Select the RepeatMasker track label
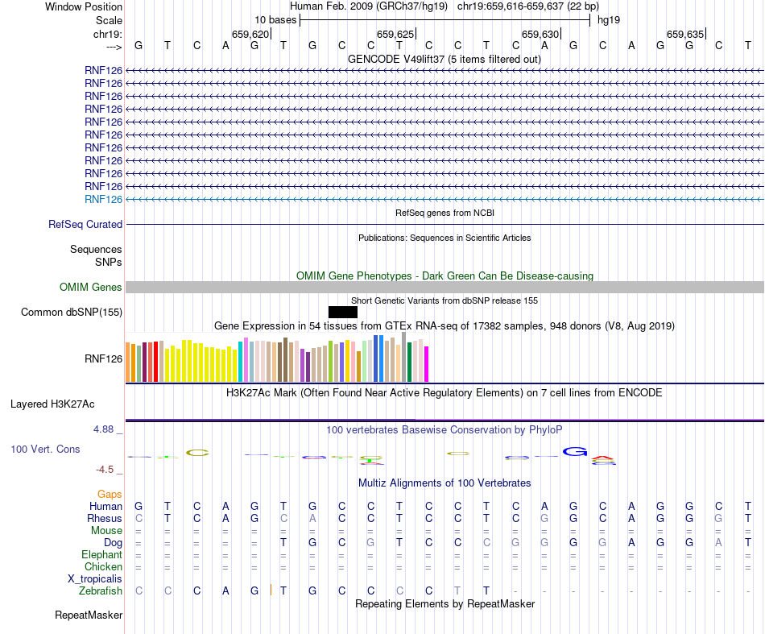This screenshot has width=765, height=634. [89, 615]
